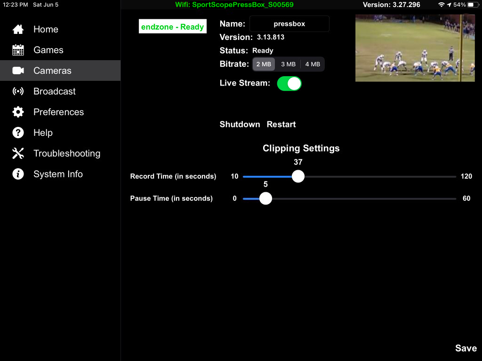Click the Version: 3.27.296 header text

pyautogui.click(x=391, y=5)
